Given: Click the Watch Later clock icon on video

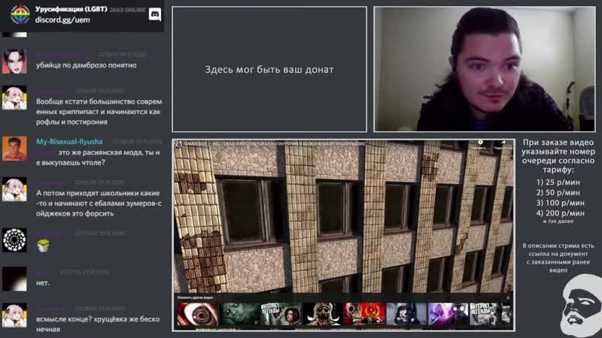Looking at the screenshot, I should [479, 143].
